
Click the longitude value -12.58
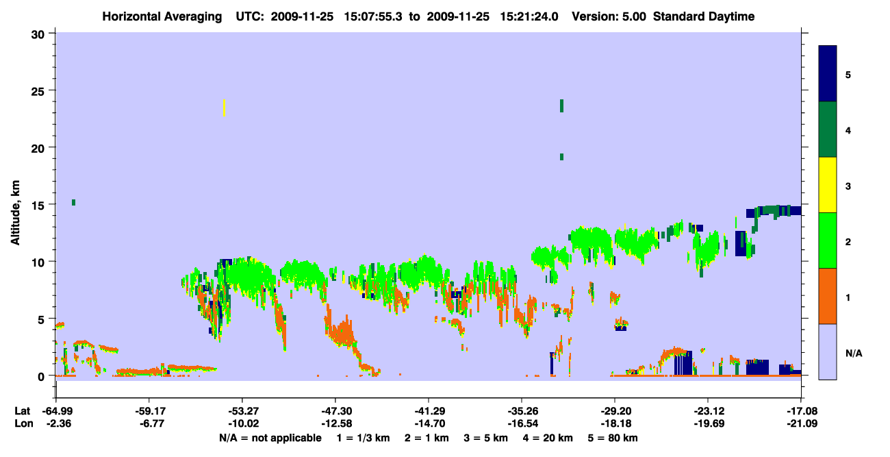(335, 423)
